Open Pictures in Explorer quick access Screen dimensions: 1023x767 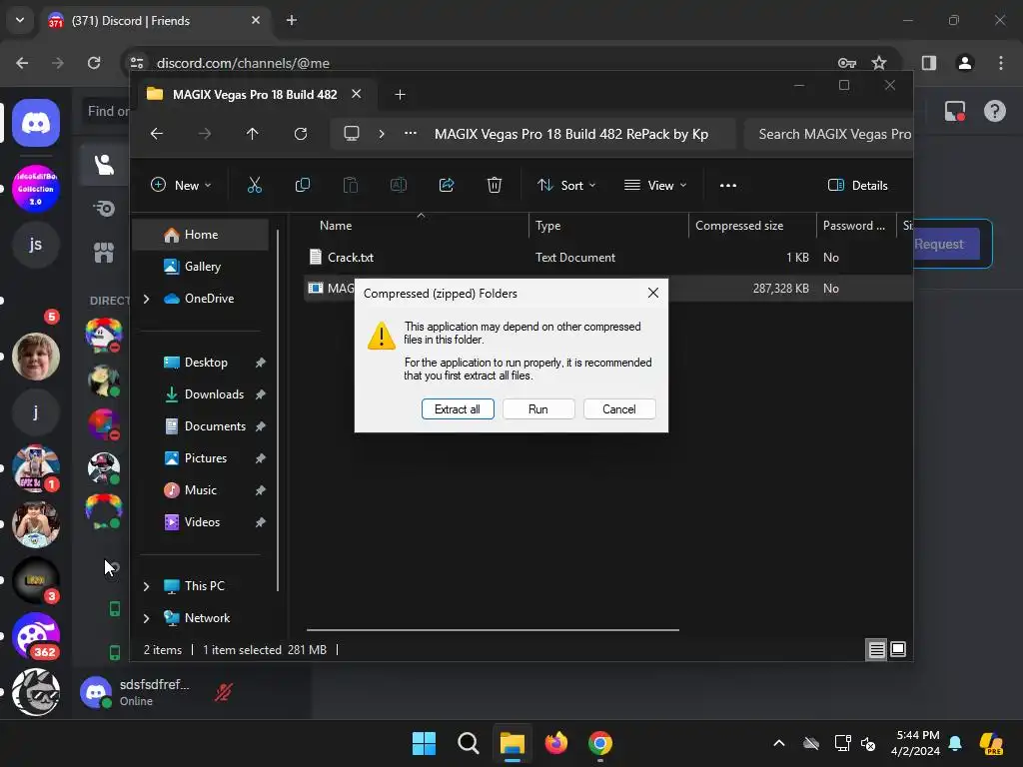(x=206, y=457)
